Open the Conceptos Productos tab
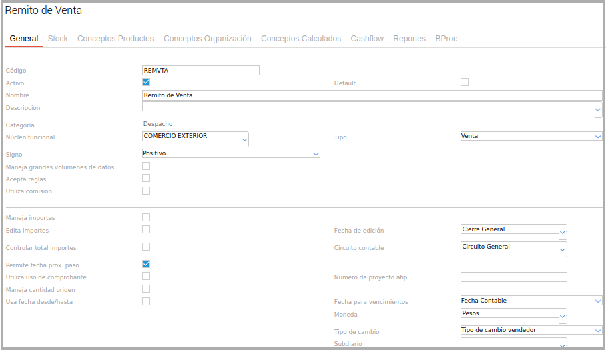The image size is (606, 350). coord(115,39)
